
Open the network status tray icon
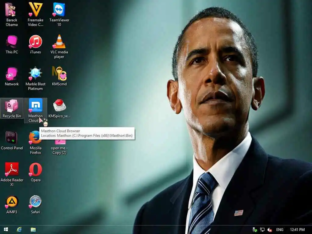point(262,230)
